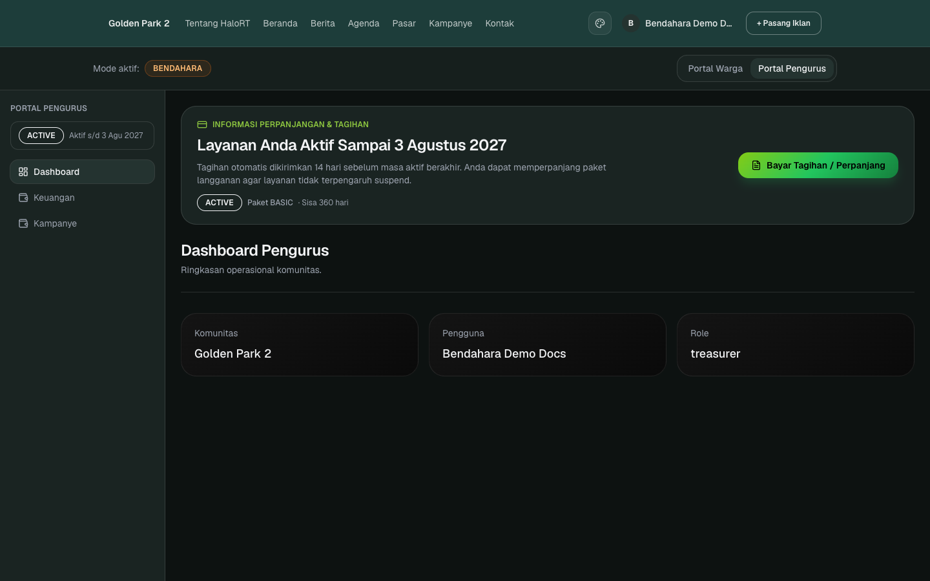Switch to Portal Pengurus
Screen dimensions: 930x581
click(792, 68)
